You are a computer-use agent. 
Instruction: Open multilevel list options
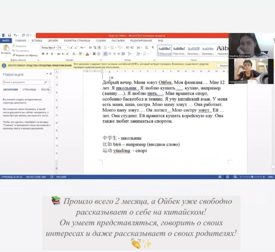point(120,47)
